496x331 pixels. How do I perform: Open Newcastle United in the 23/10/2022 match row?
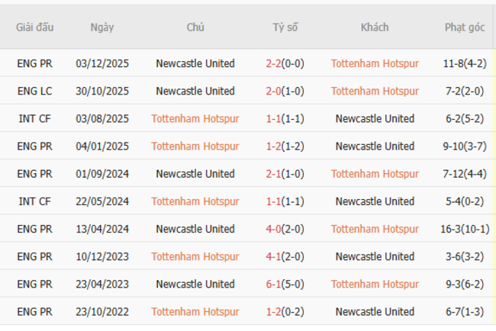pyautogui.click(x=375, y=311)
